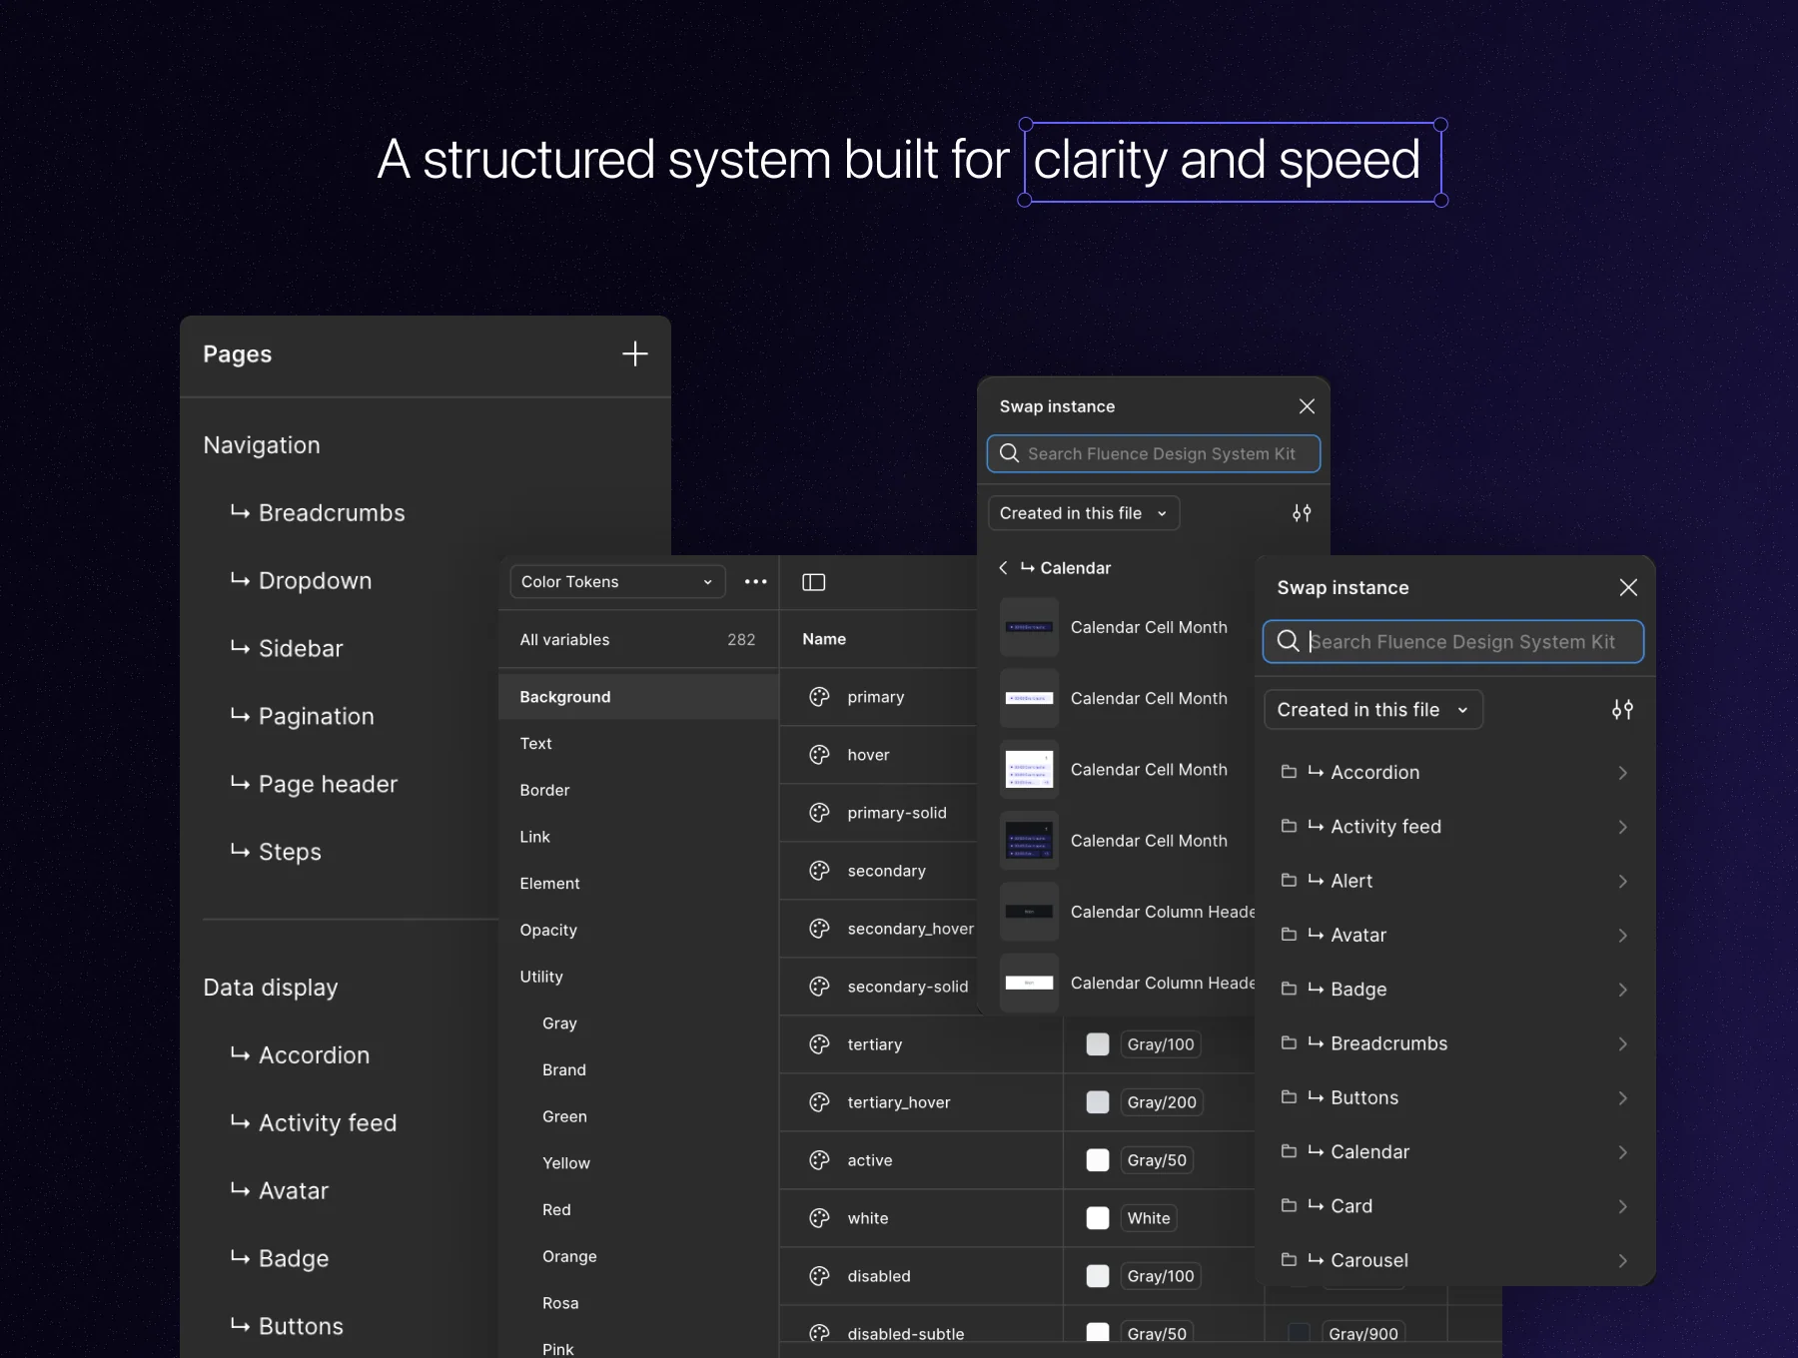Add a new page with plus icon
This screenshot has width=1798, height=1358.
[635, 353]
